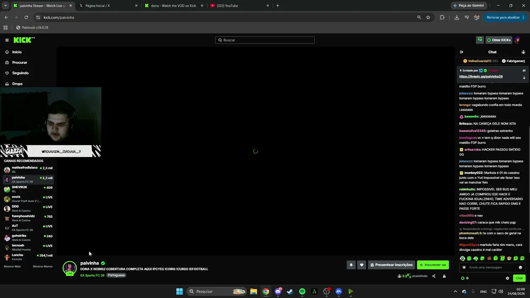
Task: Share the stream with share icon
Action: (434, 276)
